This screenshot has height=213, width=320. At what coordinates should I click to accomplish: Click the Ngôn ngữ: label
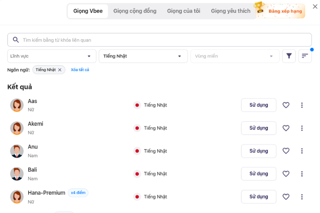click(18, 70)
